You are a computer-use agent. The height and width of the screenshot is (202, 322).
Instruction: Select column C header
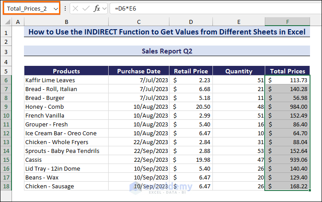(139, 22)
